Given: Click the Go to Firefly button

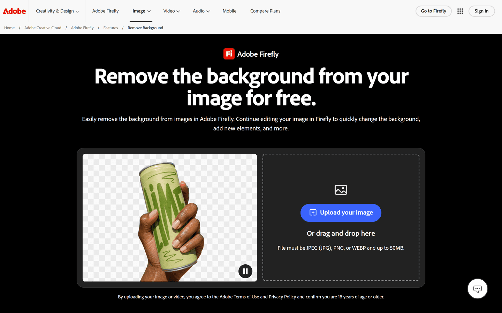Looking at the screenshot, I should pyautogui.click(x=434, y=11).
